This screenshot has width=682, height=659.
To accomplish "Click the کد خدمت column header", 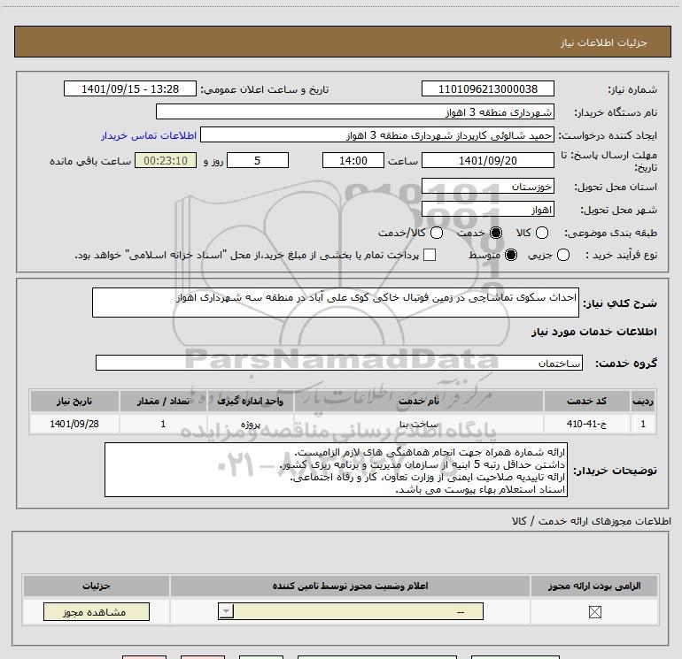I will click(x=586, y=401).
